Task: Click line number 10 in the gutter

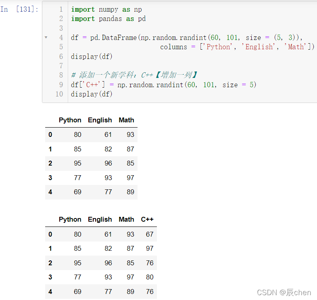Action: tap(59, 94)
